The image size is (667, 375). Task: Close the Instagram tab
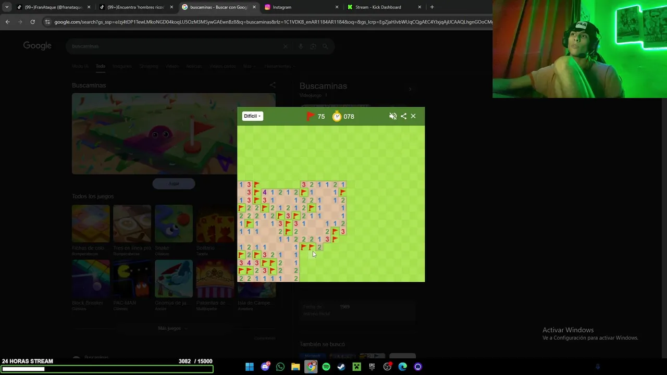click(x=337, y=7)
